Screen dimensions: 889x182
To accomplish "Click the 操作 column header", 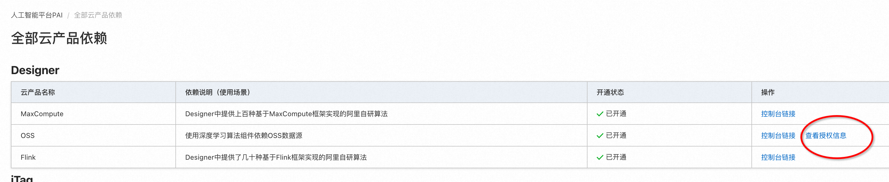I will click(x=768, y=92).
